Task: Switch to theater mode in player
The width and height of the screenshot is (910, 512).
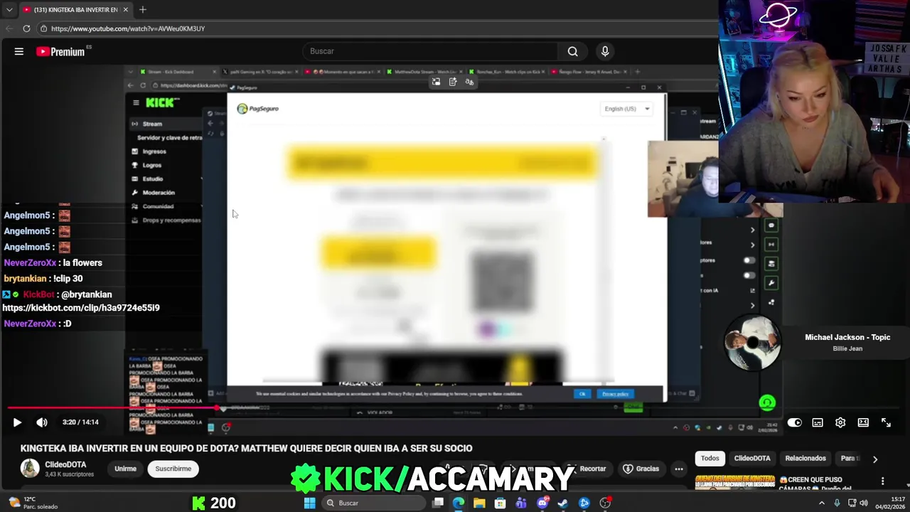Action: [863, 422]
